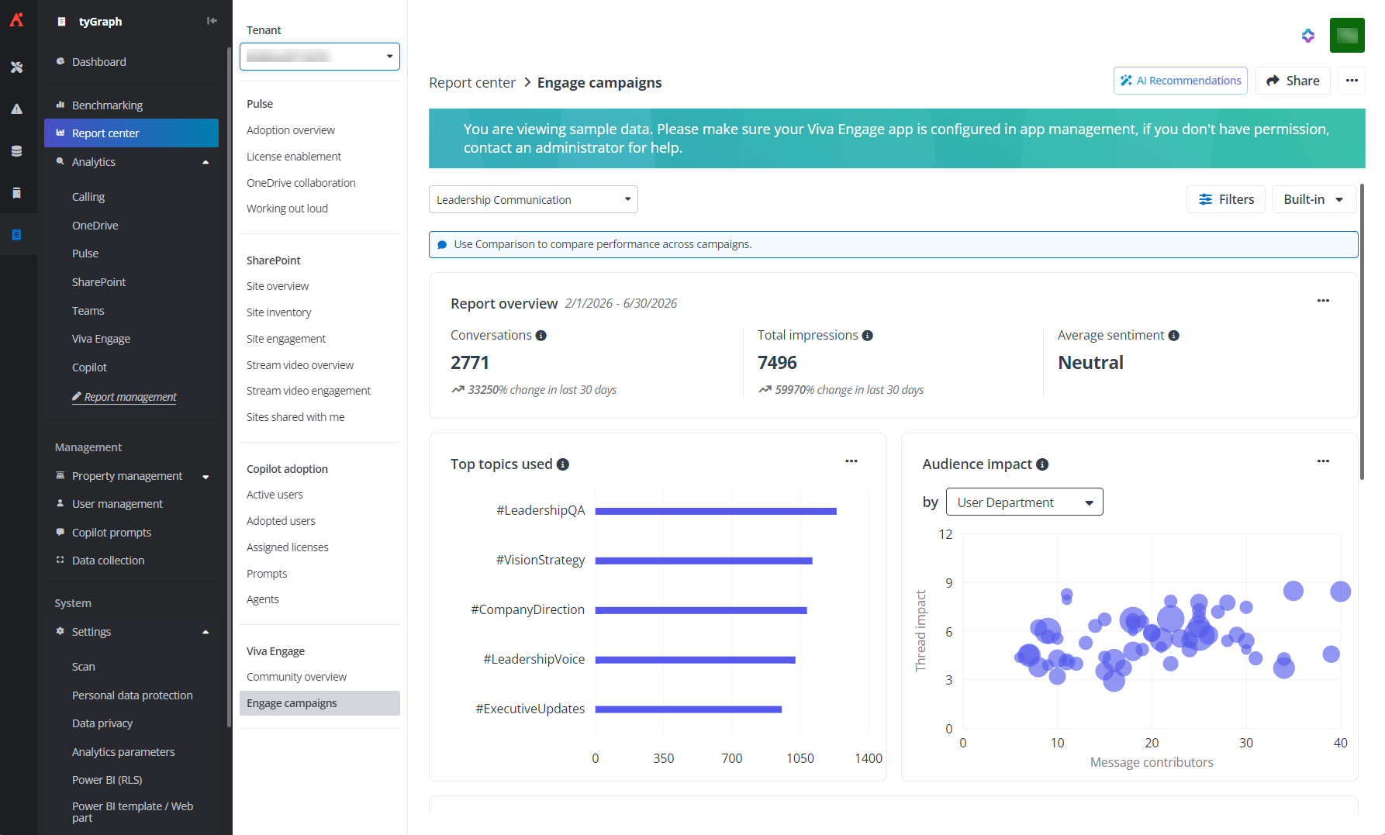Click the AI Recommendations button
1385x835 pixels.
pyautogui.click(x=1180, y=81)
